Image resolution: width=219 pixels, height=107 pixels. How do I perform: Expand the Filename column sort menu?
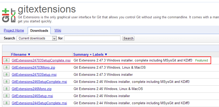(21, 54)
